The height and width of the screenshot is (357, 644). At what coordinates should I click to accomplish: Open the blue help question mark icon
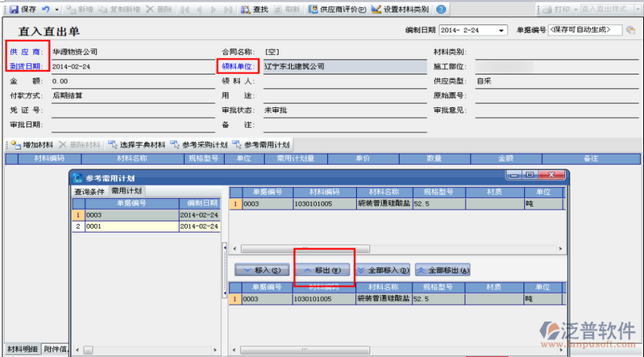coord(441,9)
